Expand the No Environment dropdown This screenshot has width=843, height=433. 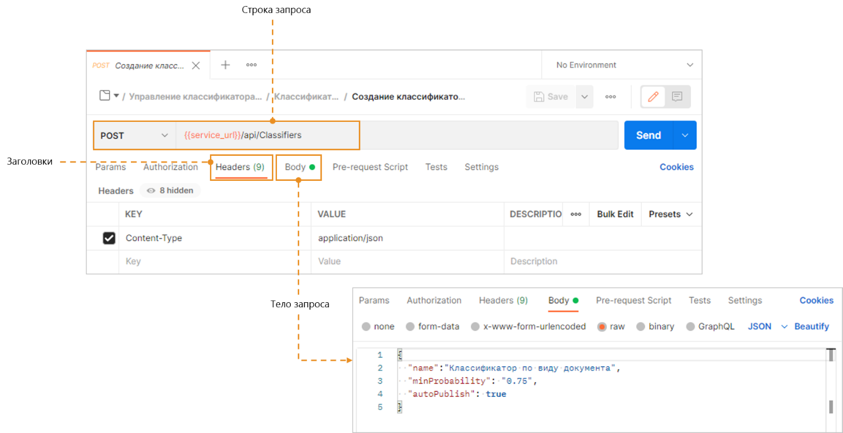point(690,65)
